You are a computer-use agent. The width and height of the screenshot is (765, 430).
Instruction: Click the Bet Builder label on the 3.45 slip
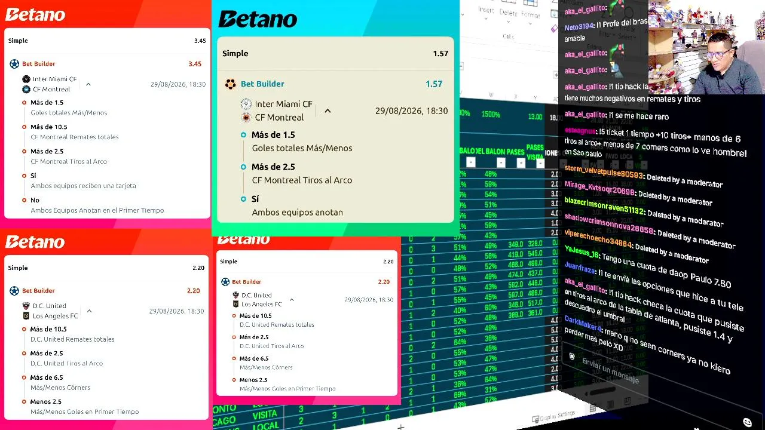click(x=39, y=64)
